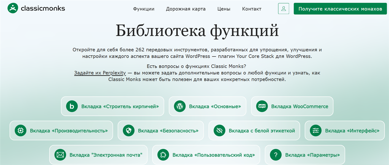Switch to the Вкладка WooCommerce tab label
Screen dimensions: 389x165
(300, 106)
